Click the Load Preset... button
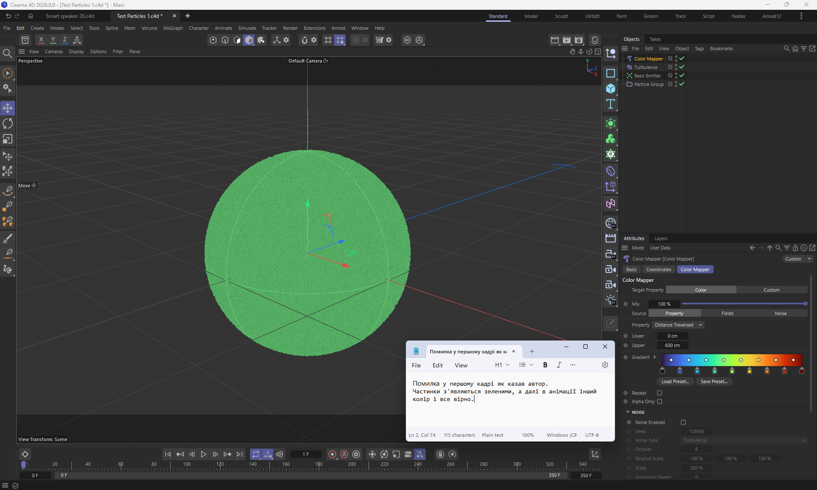The width and height of the screenshot is (817, 490). [675, 381]
